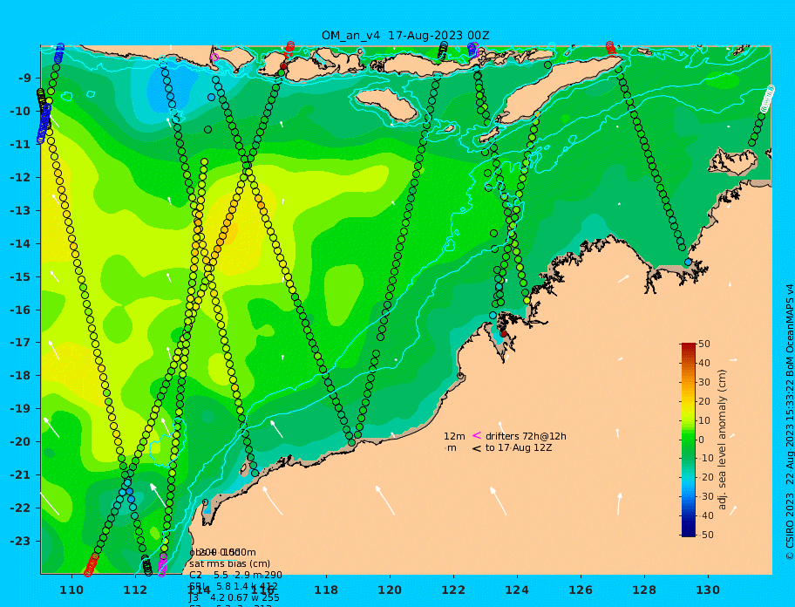Click longitude axis label 126
Viewport: 795px width, 607px height.
pyautogui.click(x=581, y=590)
